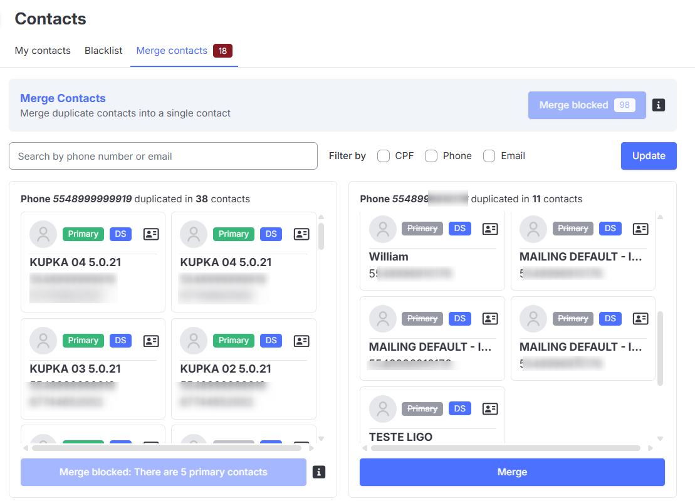Toggle Primary badge on TESTE LIGO card

pyautogui.click(x=422, y=409)
